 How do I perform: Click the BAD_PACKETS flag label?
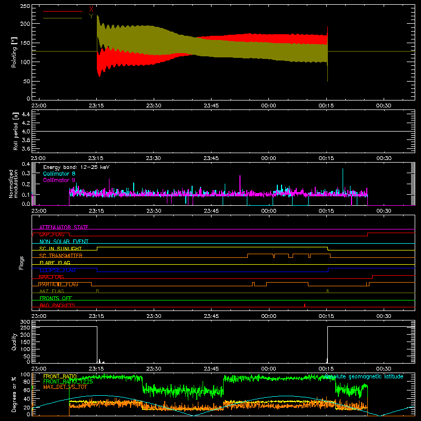pos(57,305)
